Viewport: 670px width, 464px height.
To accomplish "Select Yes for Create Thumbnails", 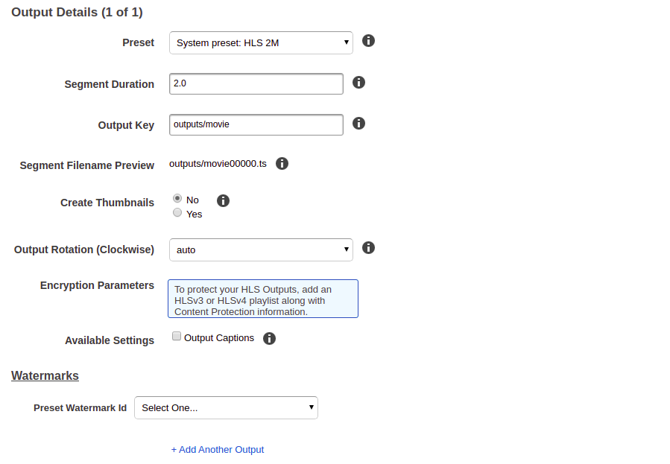I will point(177,212).
